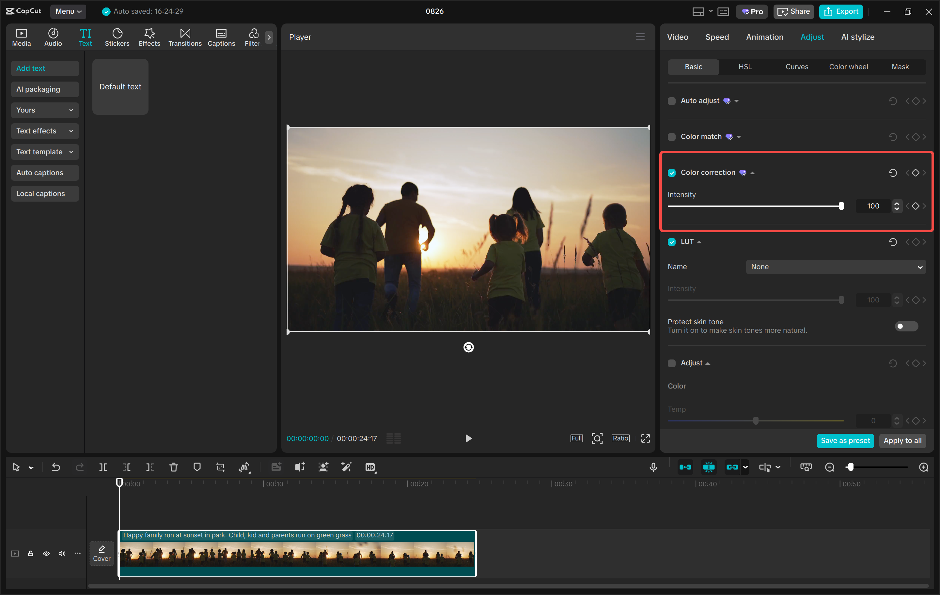Open the Media panel
Image resolution: width=940 pixels, height=595 pixels.
pos(21,37)
